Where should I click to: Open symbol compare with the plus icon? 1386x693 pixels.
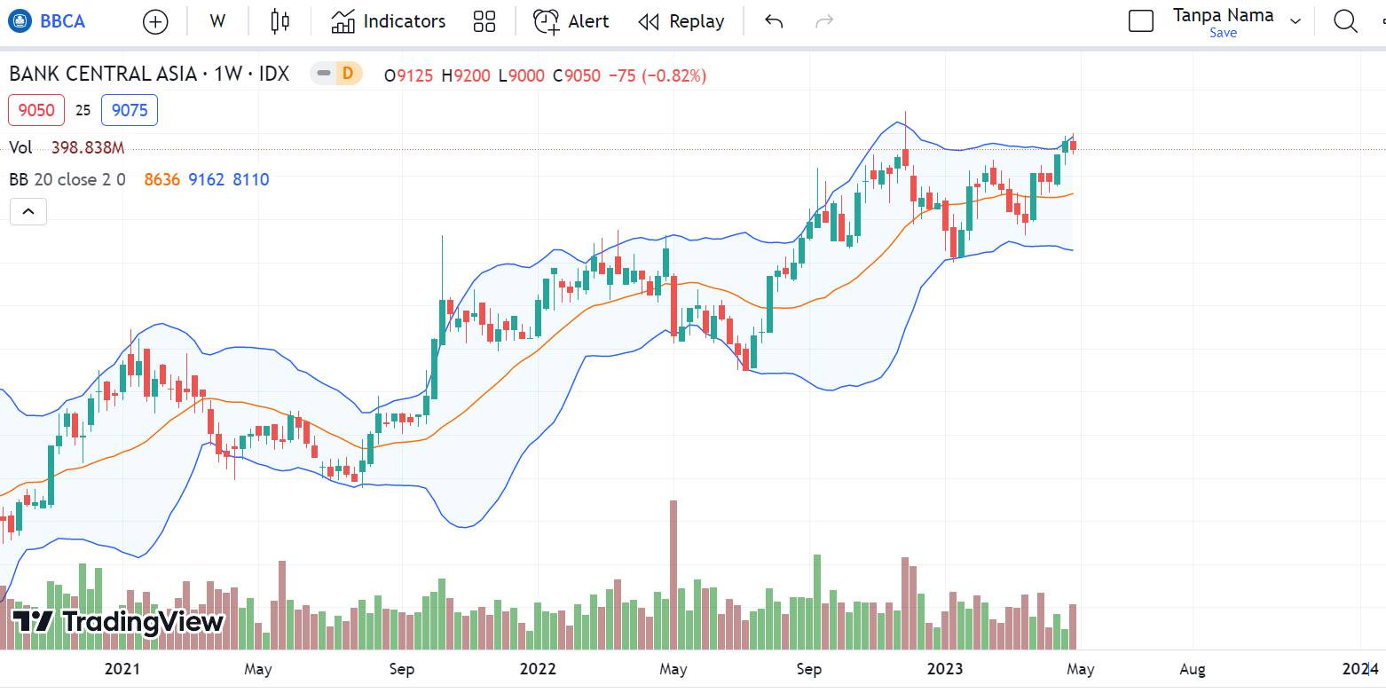155,20
